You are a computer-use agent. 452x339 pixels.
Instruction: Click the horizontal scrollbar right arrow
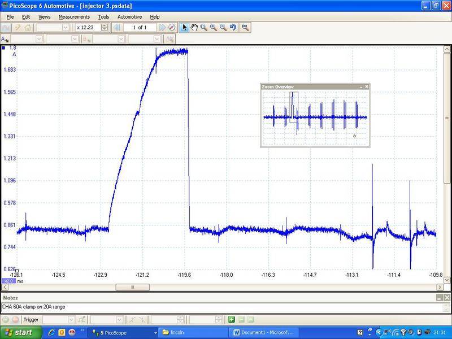[440, 287]
